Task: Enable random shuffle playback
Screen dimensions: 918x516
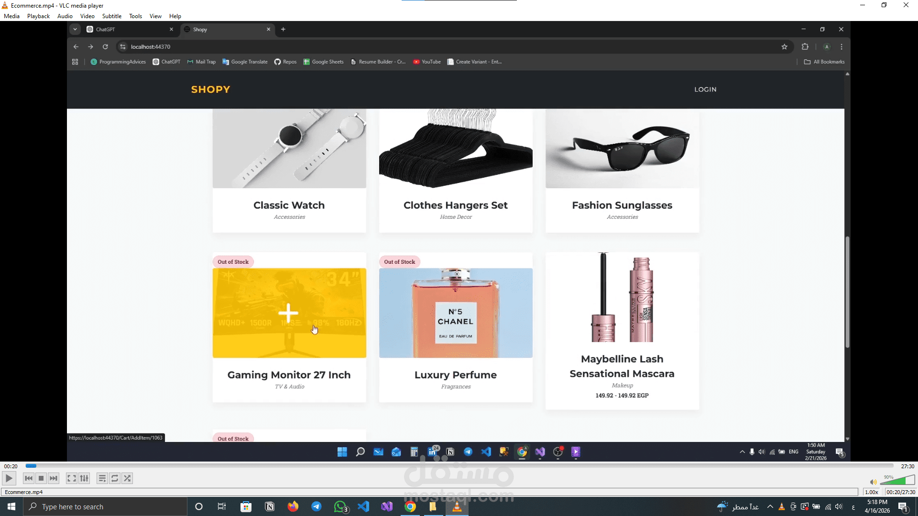Action: click(x=127, y=478)
